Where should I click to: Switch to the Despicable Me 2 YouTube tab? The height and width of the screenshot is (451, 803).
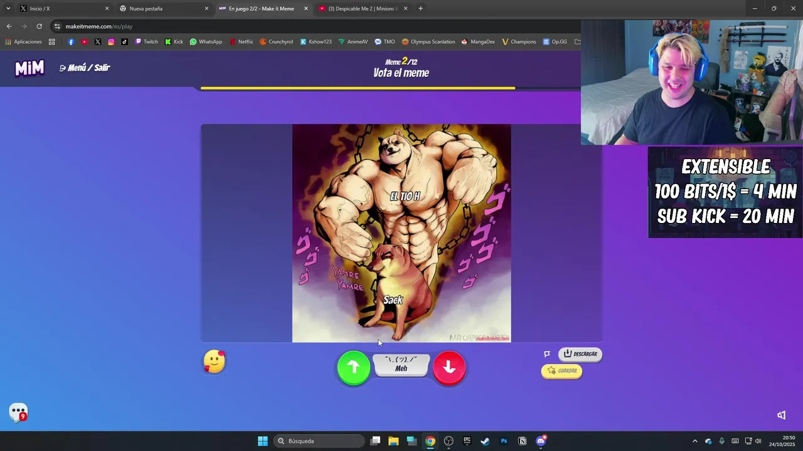tap(363, 9)
